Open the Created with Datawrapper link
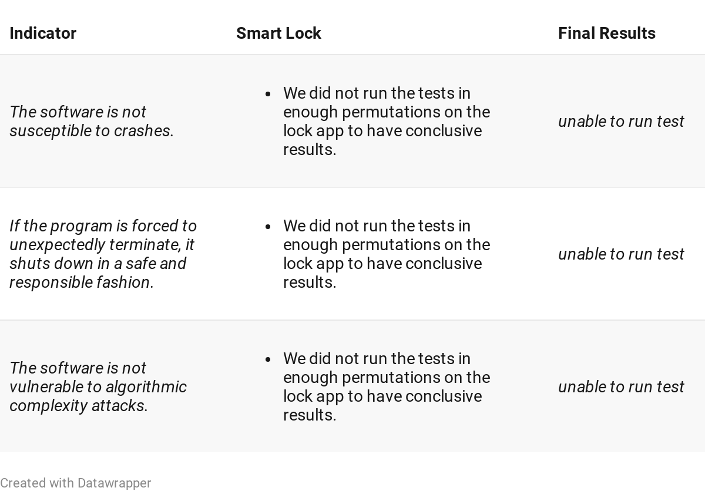705x491 pixels. pyautogui.click(x=76, y=483)
